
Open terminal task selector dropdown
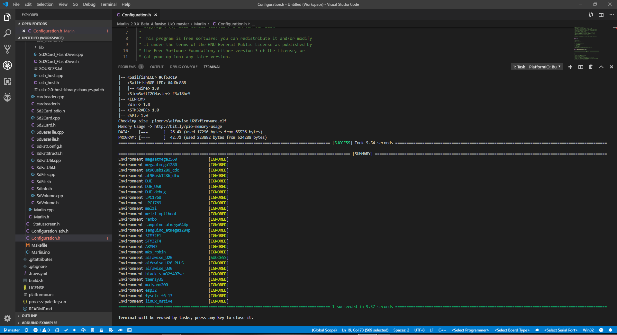tap(537, 67)
